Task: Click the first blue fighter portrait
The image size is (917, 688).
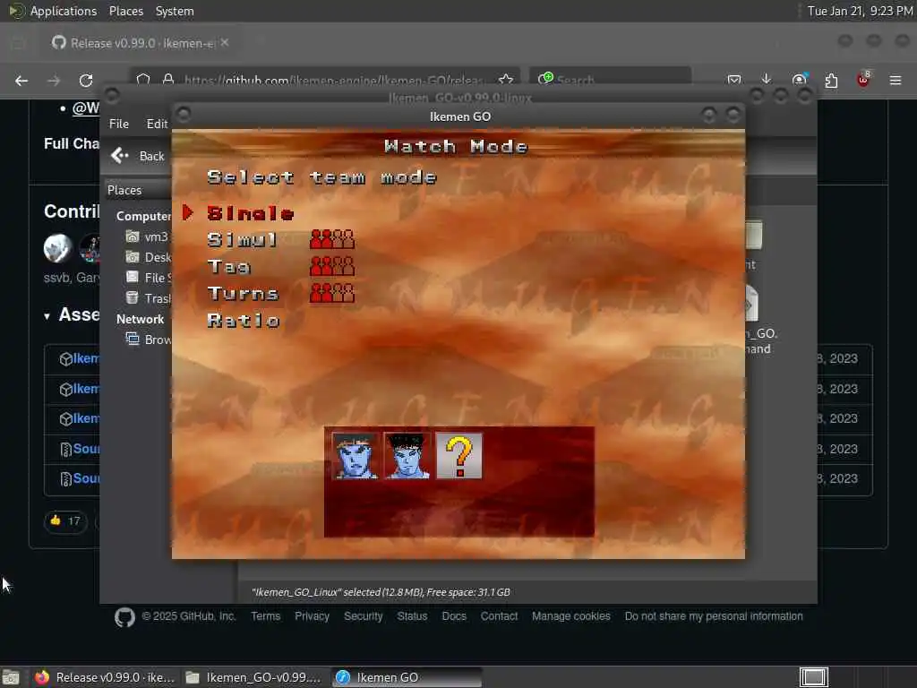Action: click(355, 456)
